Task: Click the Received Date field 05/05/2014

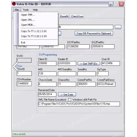Action: pyautogui.click(x=47, y=94)
